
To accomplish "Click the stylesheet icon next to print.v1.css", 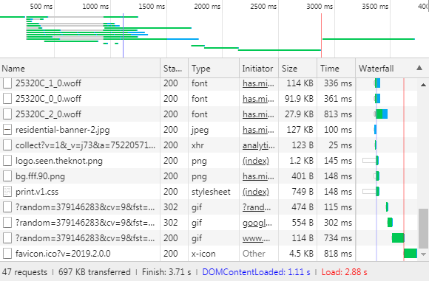I will pos(7,192).
